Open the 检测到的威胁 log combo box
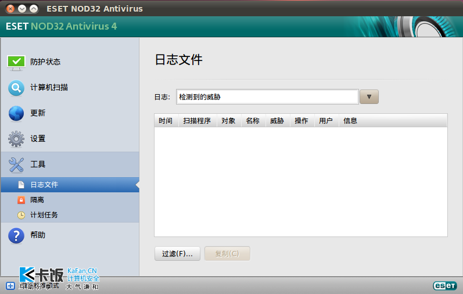 pyautogui.click(x=267, y=97)
